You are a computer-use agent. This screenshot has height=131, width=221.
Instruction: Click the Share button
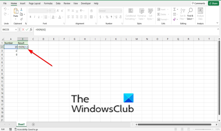tap(213, 3)
